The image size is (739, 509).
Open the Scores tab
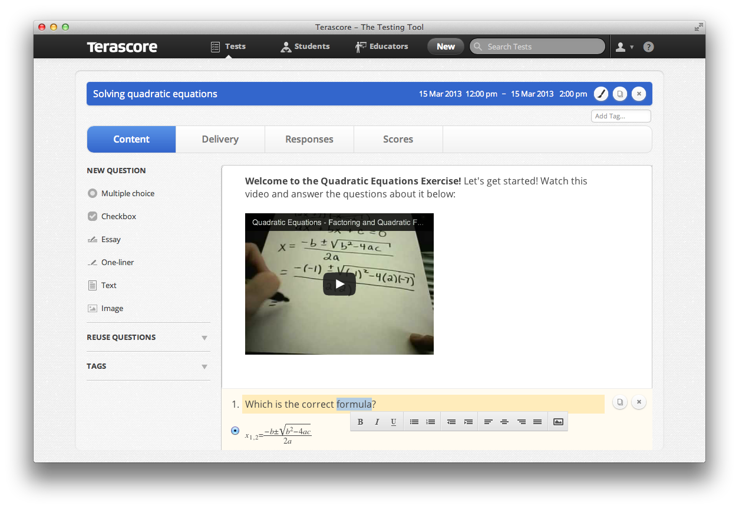point(398,140)
